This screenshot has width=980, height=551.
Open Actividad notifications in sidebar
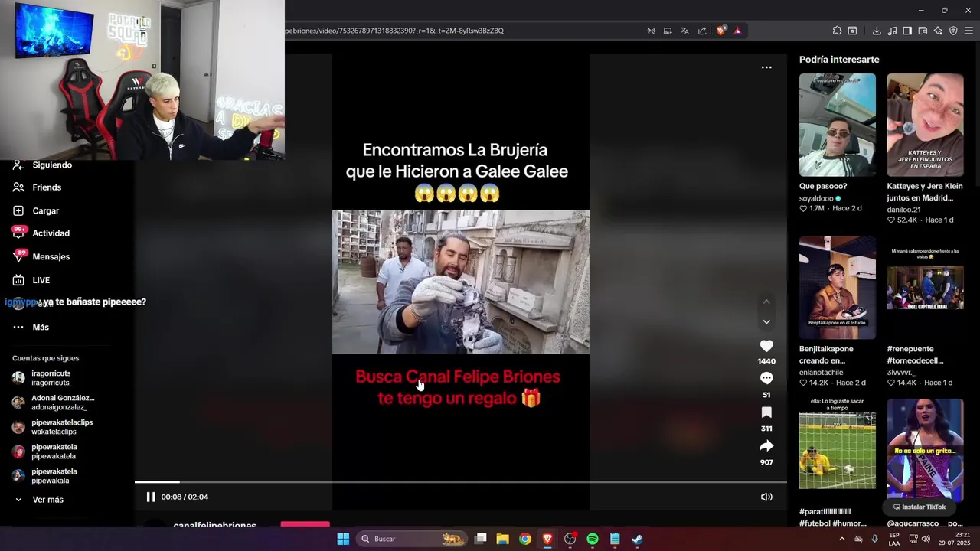pos(51,233)
